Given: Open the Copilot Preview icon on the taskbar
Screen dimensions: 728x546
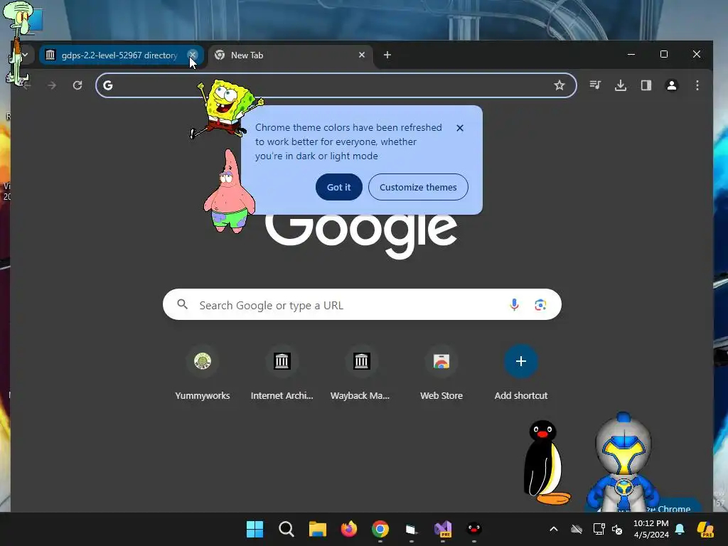Looking at the screenshot, I should (x=705, y=529).
